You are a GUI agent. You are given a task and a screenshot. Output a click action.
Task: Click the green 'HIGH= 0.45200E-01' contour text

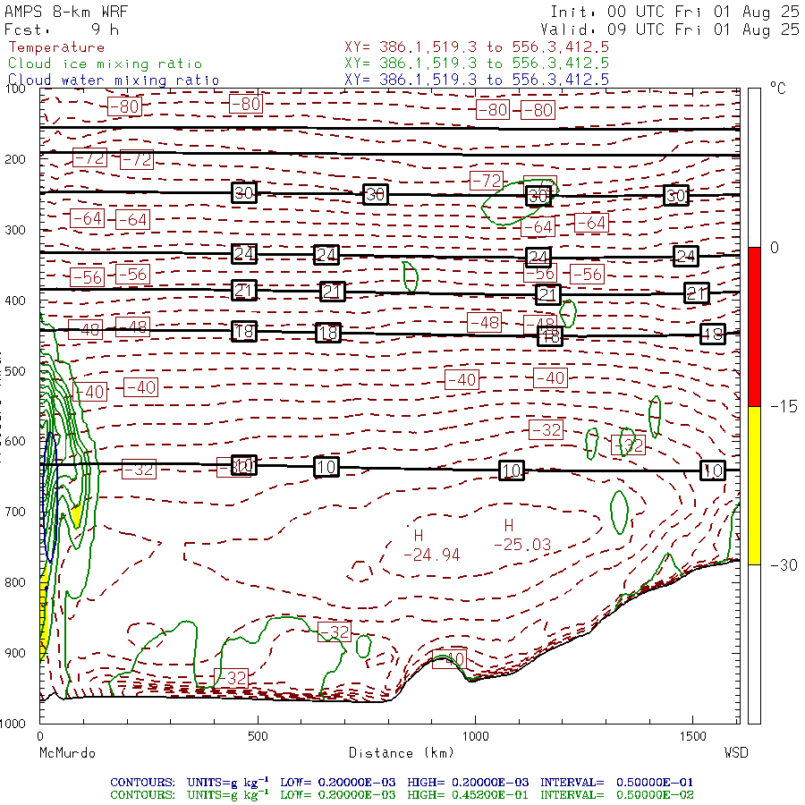click(x=468, y=795)
